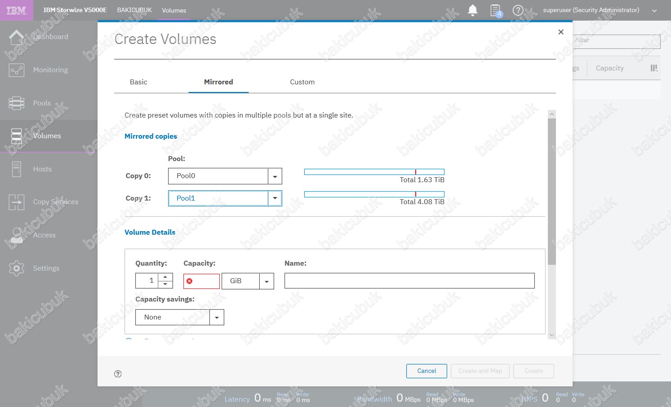This screenshot has width=671, height=407.
Task: Focus the volume Name input field
Action: click(409, 281)
